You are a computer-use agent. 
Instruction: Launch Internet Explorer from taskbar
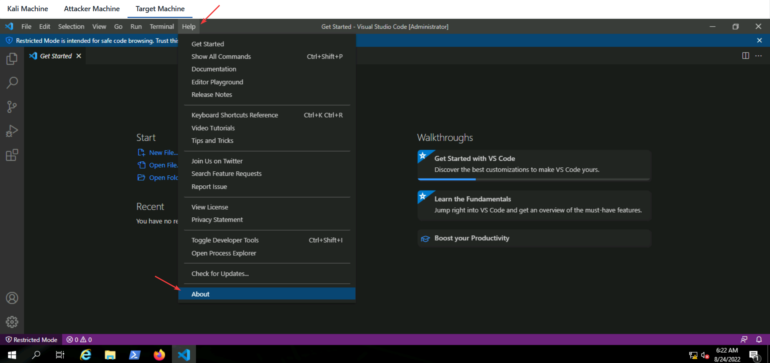(85, 355)
